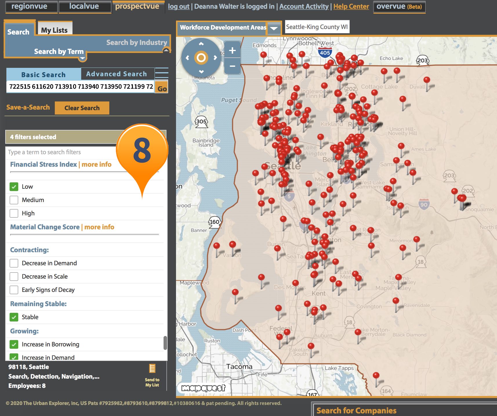Screen dimensions: 497x416
Task: Open more info for Financial Stress Index
Action: pyautogui.click(x=97, y=164)
